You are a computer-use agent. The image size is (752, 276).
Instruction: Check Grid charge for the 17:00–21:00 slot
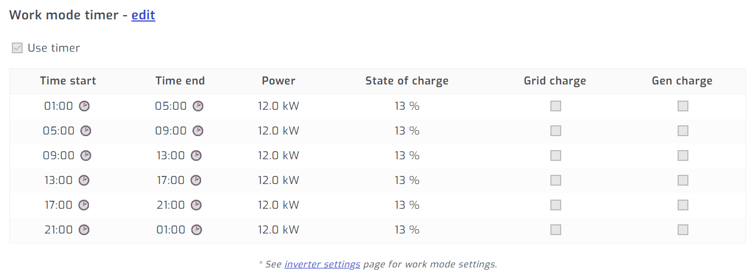(556, 205)
